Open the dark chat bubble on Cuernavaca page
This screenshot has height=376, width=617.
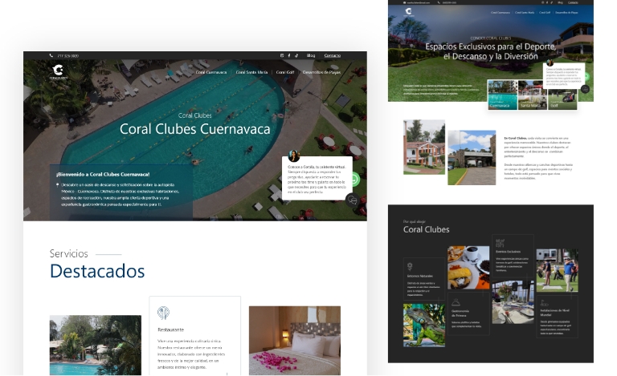point(352,200)
